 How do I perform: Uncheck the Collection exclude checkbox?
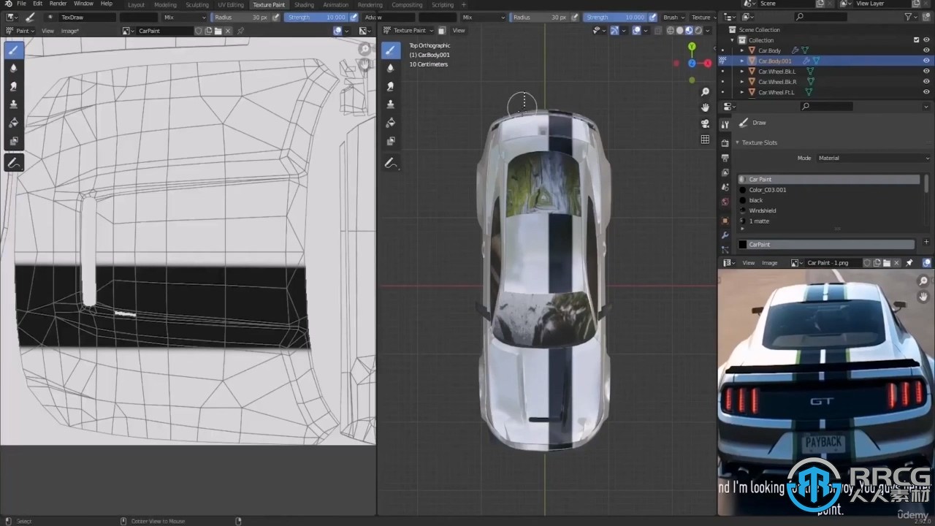pos(917,40)
